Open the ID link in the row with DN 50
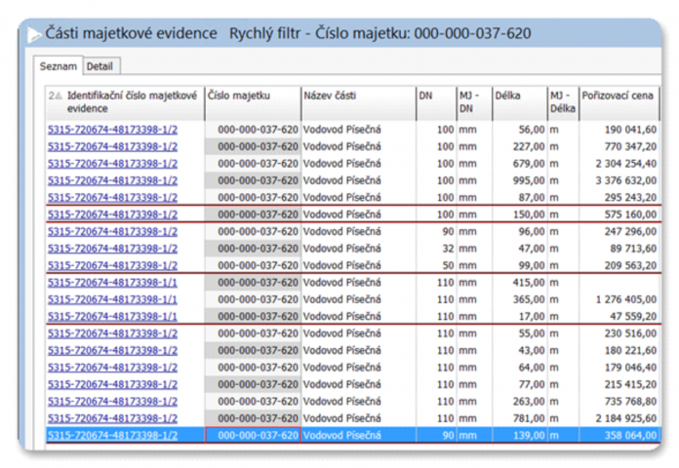 coord(112,265)
